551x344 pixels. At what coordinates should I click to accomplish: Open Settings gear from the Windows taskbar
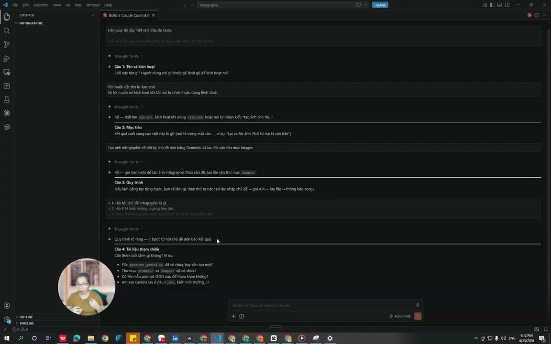330,338
